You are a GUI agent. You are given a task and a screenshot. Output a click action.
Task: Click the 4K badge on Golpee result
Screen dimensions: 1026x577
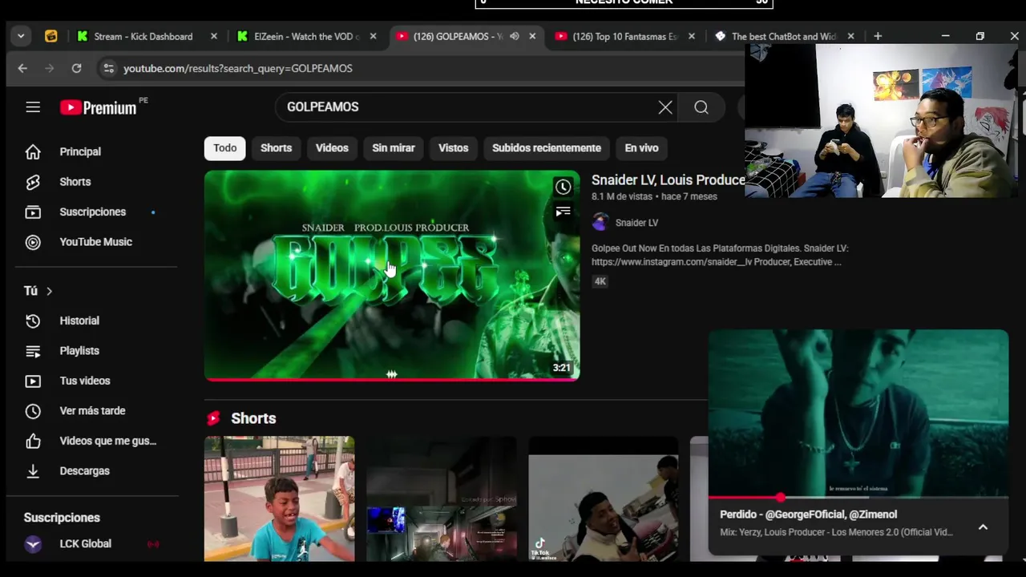click(600, 282)
